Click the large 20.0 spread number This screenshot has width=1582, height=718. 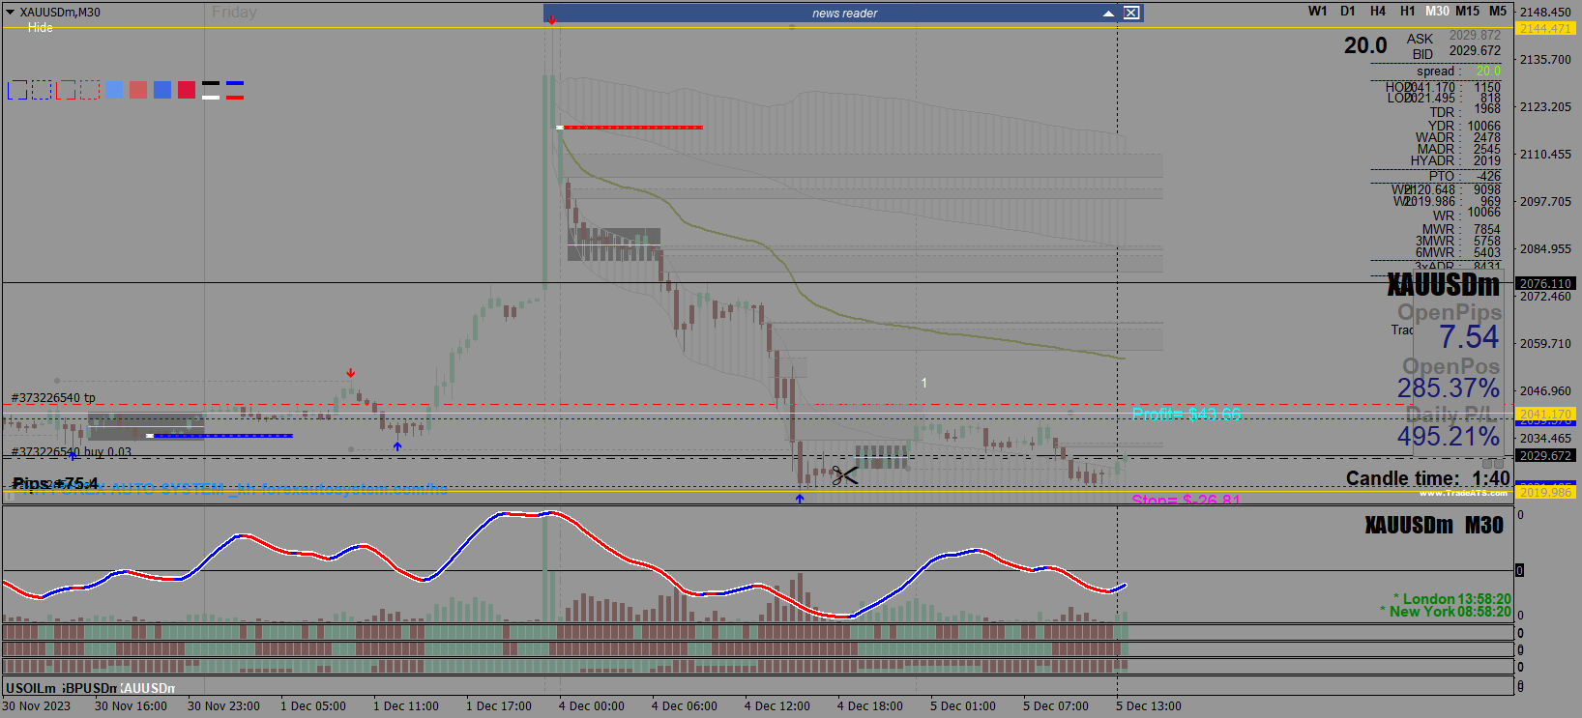click(x=1365, y=45)
